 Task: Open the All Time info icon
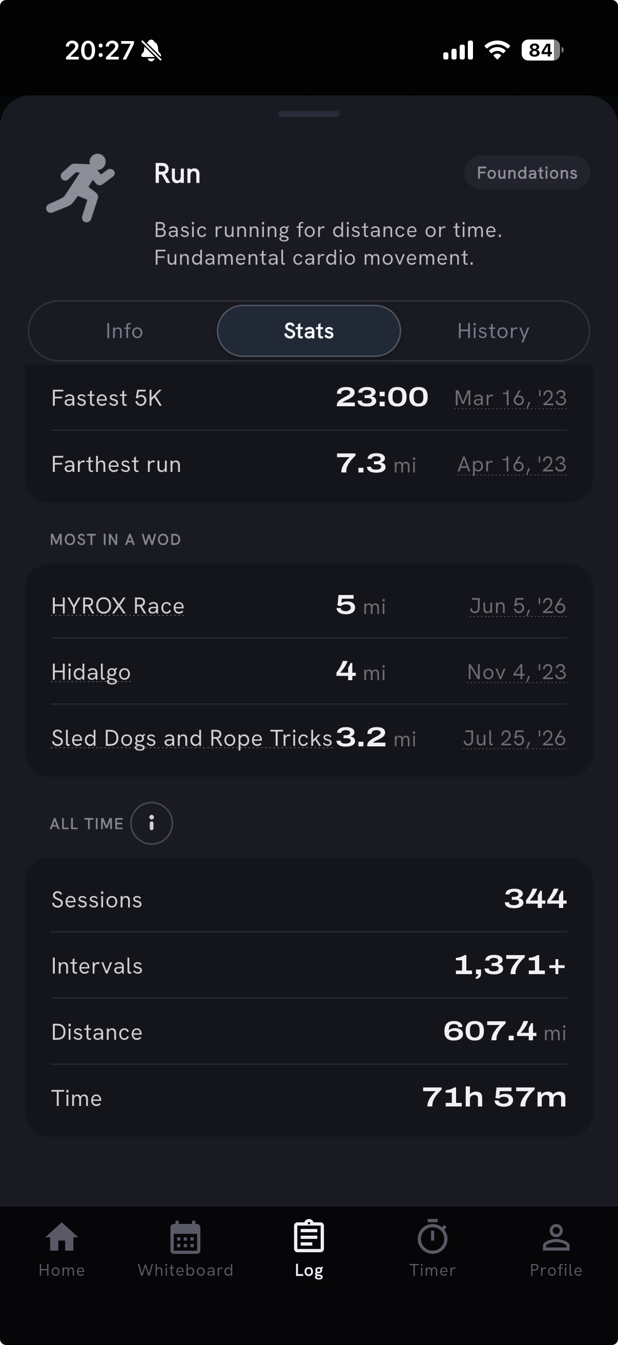(x=151, y=823)
